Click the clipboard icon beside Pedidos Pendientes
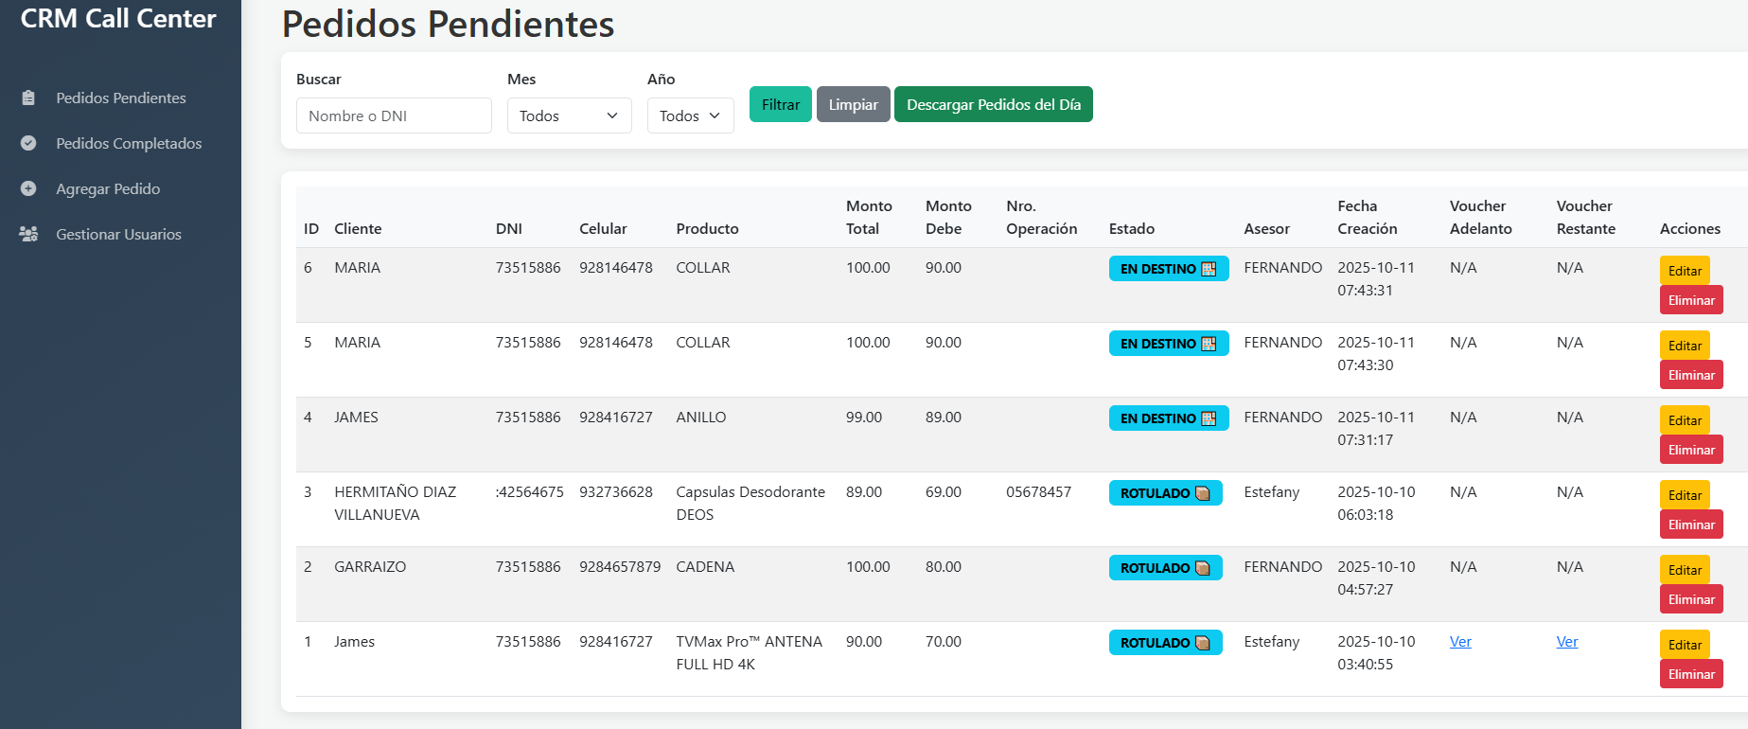This screenshot has width=1748, height=729. [x=28, y=98]
